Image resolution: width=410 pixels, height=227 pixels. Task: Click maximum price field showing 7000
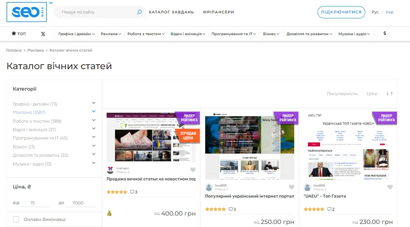[x=80, y=203]
